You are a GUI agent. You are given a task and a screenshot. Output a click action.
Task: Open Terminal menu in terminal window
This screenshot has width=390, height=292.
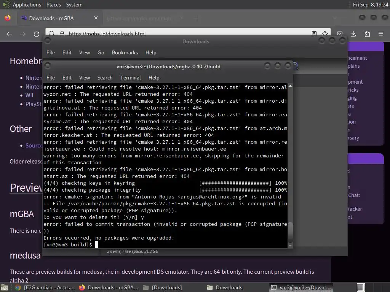pyautogui.click(x=131, y=78)
